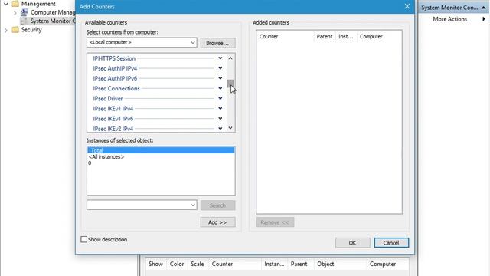Close the Add Counters dialog
This screenshot has height=276, width=490.
[407, 6]
